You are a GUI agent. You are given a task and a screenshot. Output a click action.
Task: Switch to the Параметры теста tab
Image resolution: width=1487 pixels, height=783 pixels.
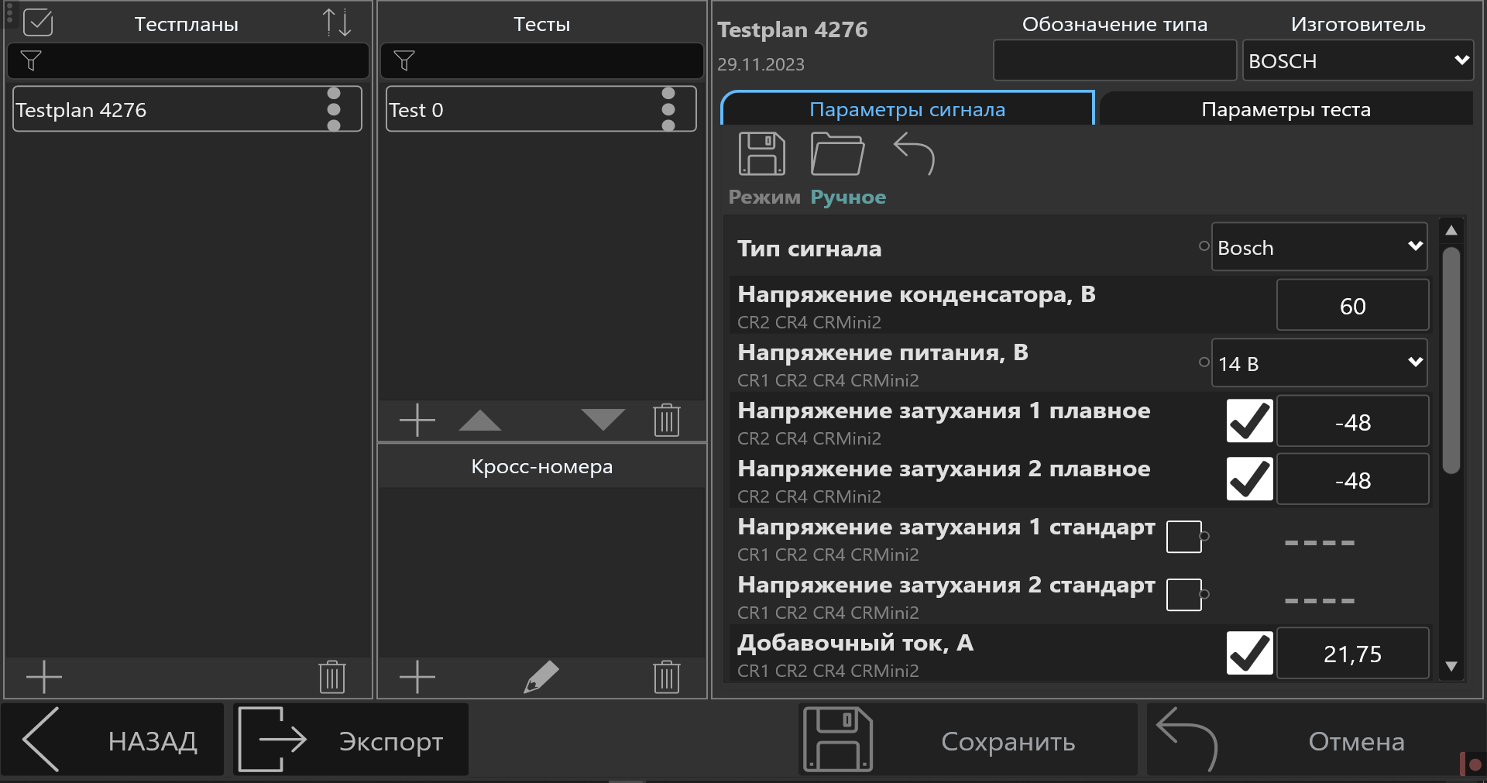(1286, 109)
